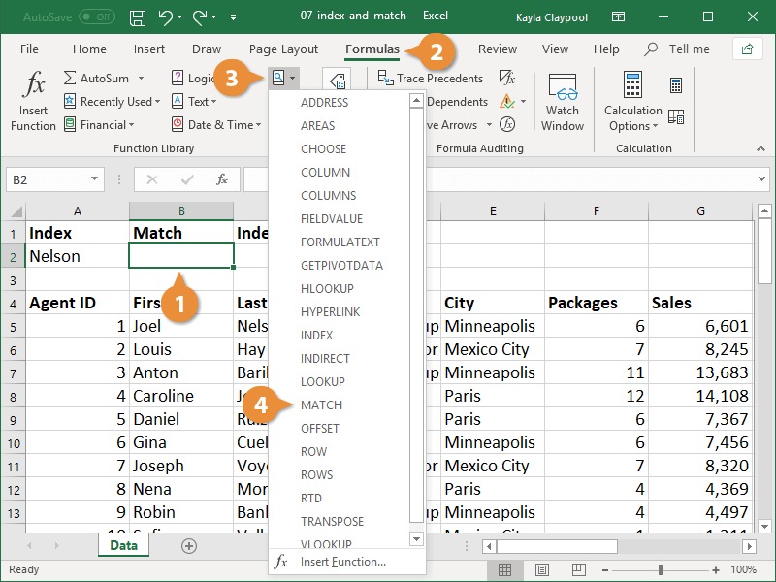Image resolution: width=776 pixels, height=582 pixels.
Task: Open the Watch Window tool
Action: click(x=562, y=101)
